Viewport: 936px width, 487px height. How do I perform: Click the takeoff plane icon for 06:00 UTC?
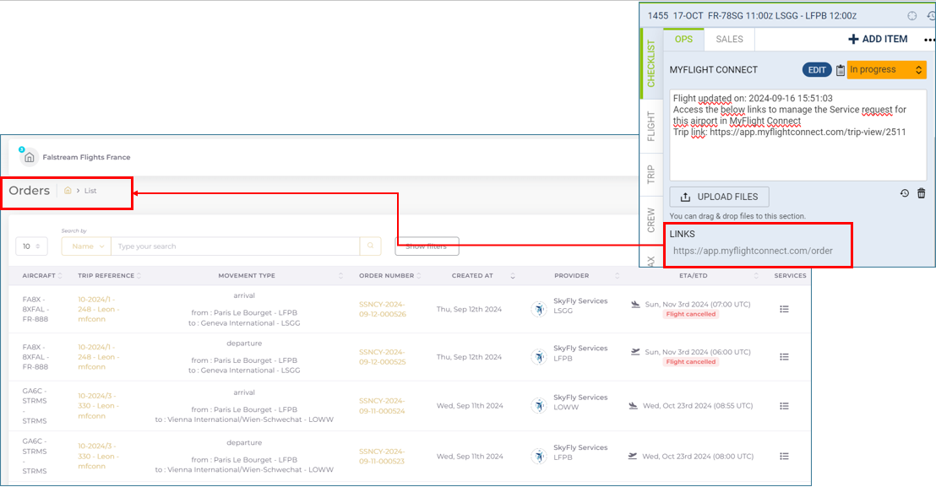click(x=635, y=352)
